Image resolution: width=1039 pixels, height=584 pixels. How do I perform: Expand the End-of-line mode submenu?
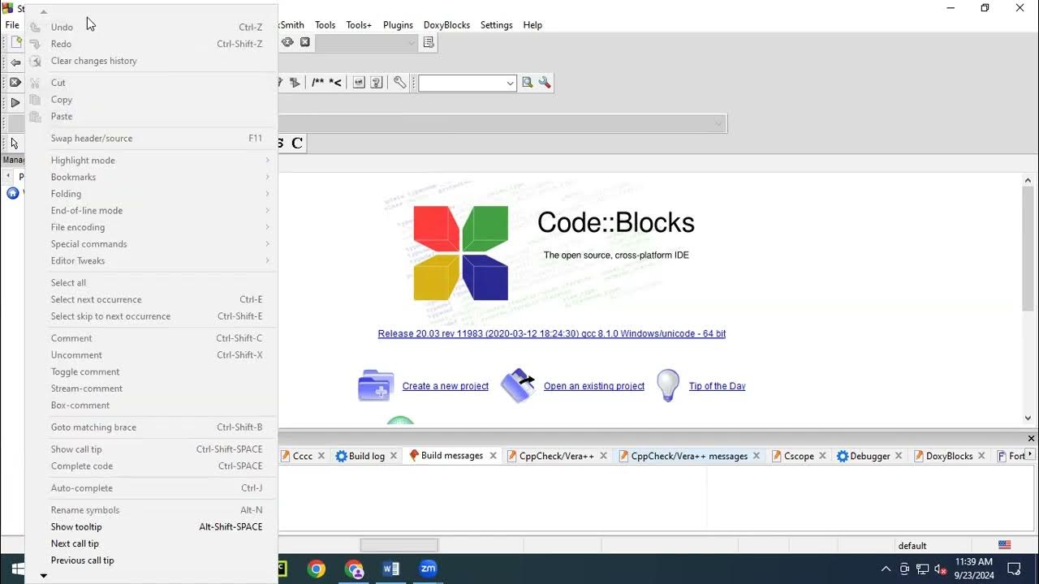152,210
